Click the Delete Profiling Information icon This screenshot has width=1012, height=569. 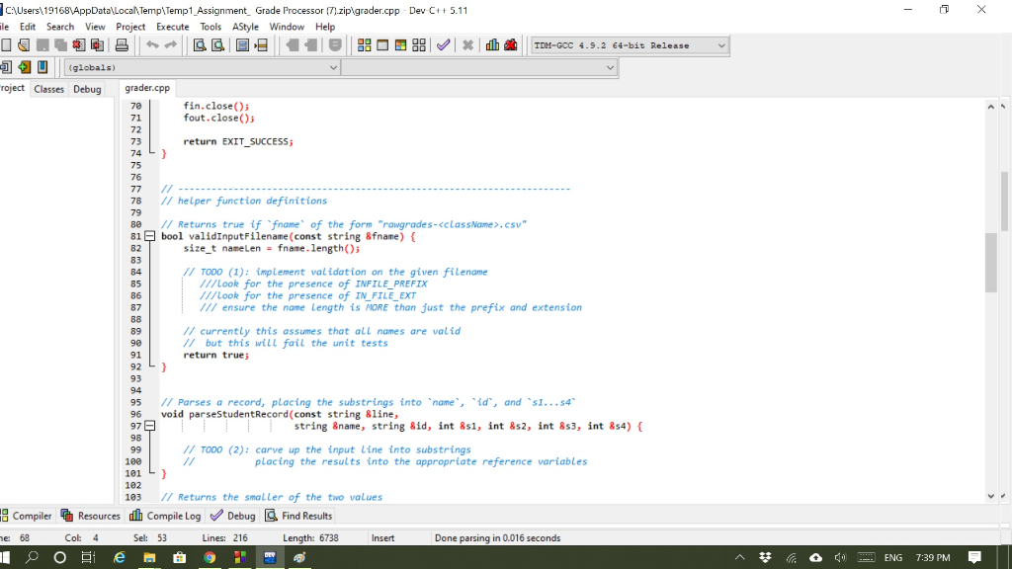pyautogui.click(x=511, y=45)
